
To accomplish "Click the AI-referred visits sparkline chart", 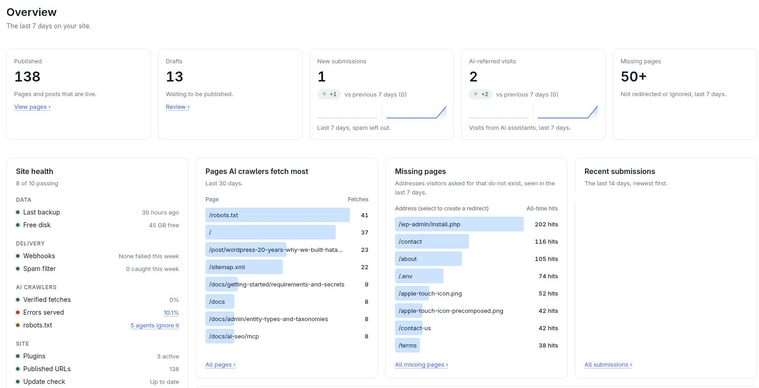I will 533,112.
